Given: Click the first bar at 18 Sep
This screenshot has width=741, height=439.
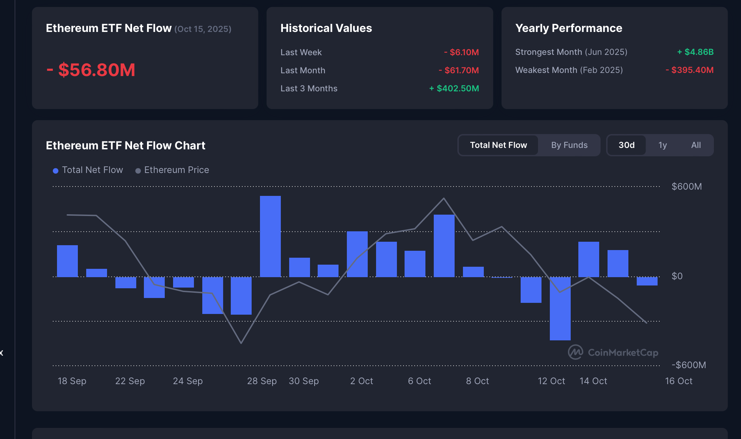Looking at the screenshot, I should [67, 261].
